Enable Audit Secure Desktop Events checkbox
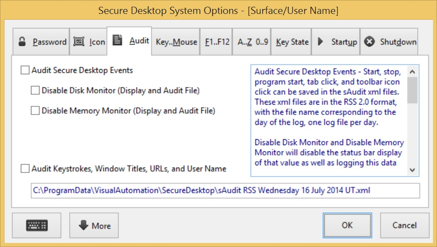 pyautogui.click(x=24, y=71)
